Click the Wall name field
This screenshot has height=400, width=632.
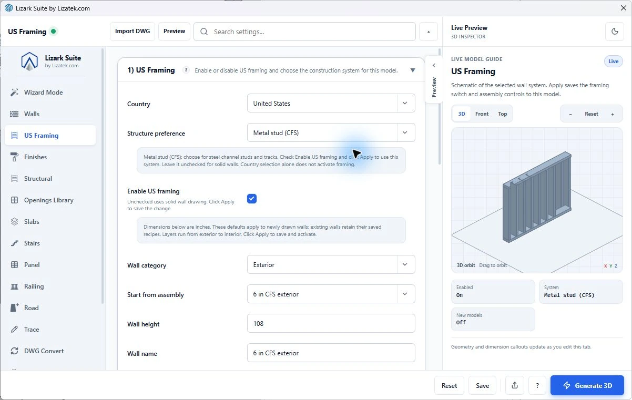(331, 353)
